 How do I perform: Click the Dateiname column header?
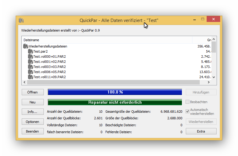coord(107,40)
